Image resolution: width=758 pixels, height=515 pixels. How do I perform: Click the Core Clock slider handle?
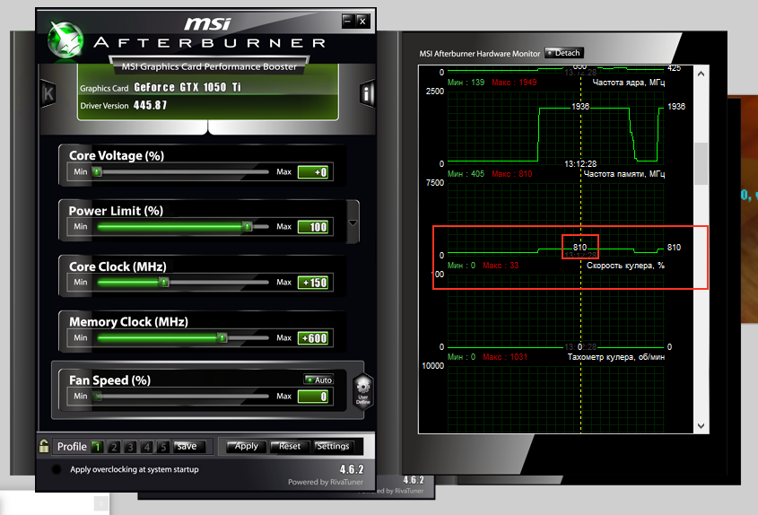164,282
